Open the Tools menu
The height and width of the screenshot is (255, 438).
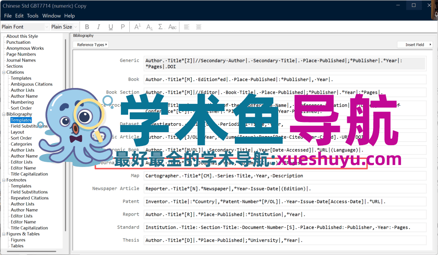pos(33,16)
